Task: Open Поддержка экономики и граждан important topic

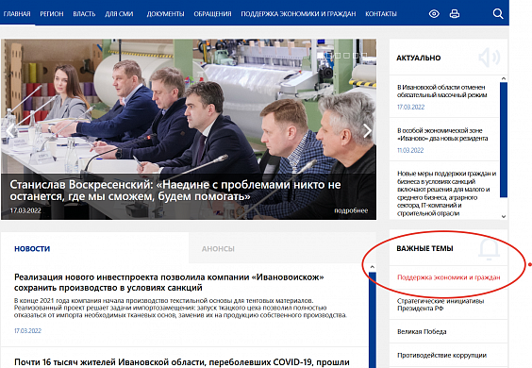Action: click(x=449, y=277)
